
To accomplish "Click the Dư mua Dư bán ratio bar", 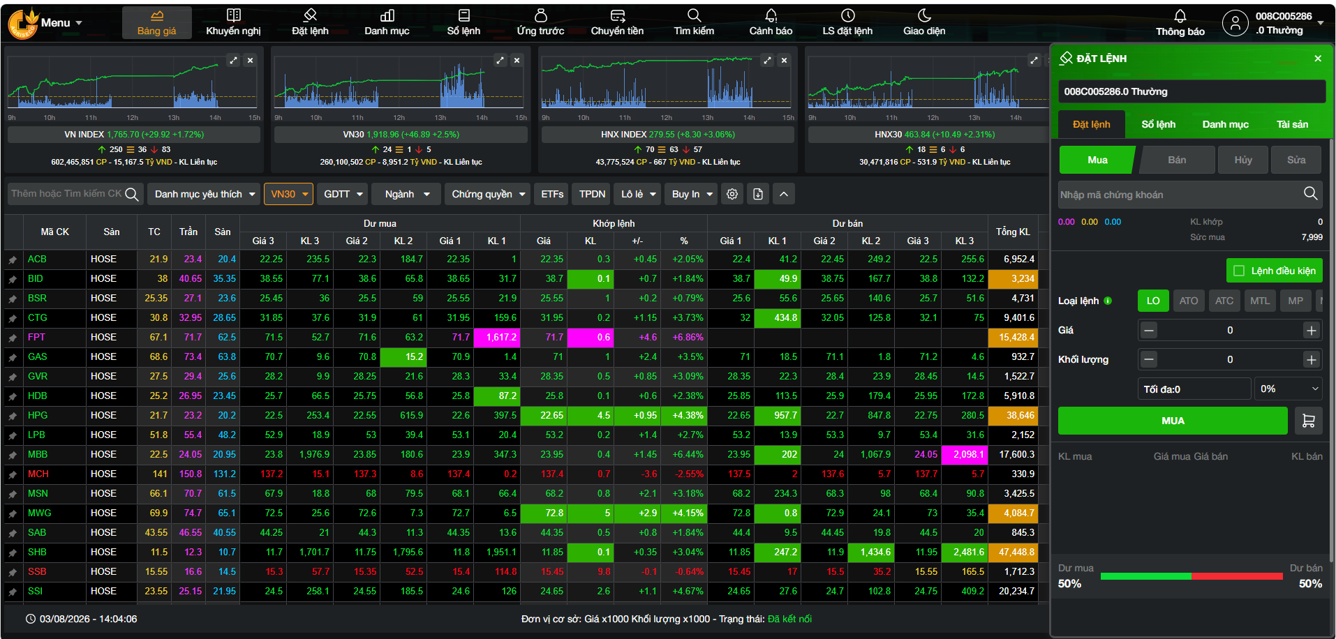I will 1191,576.
